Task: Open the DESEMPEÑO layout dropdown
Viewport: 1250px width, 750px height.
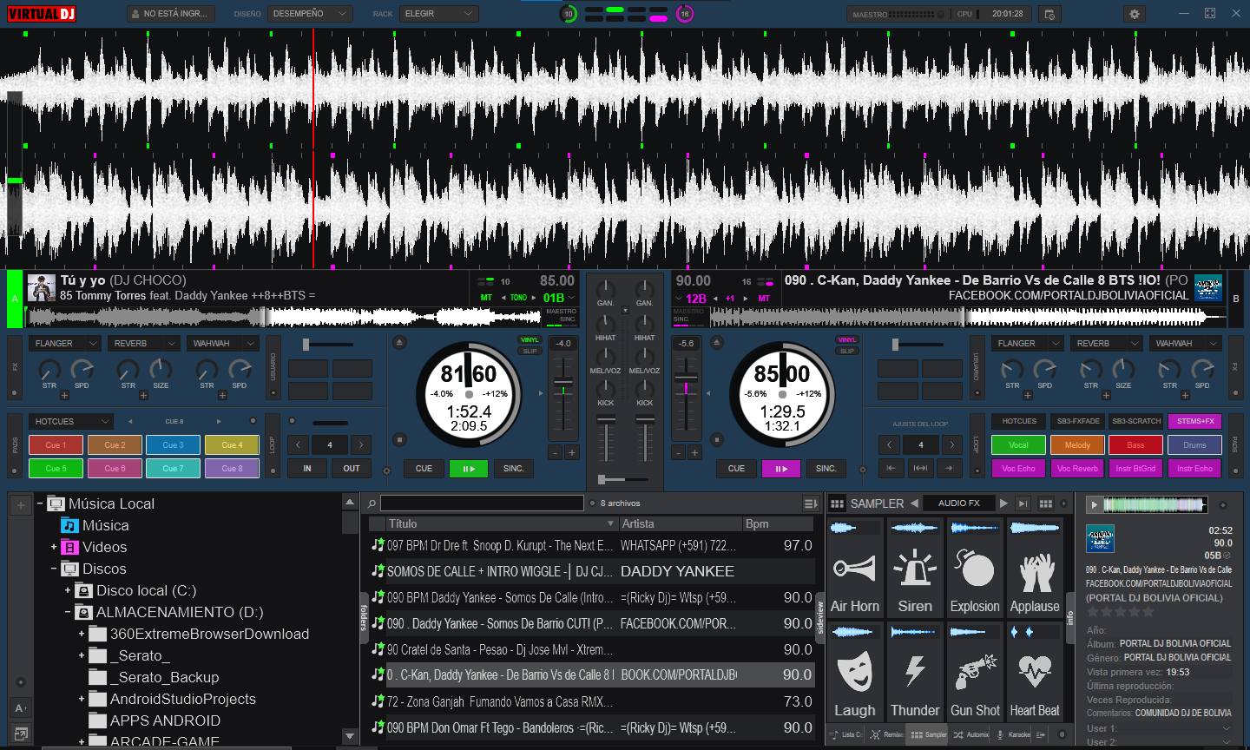Action: point(308,14)
